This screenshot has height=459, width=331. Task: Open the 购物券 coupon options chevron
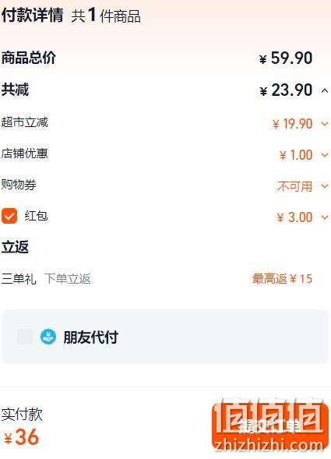tap(325, 185)
